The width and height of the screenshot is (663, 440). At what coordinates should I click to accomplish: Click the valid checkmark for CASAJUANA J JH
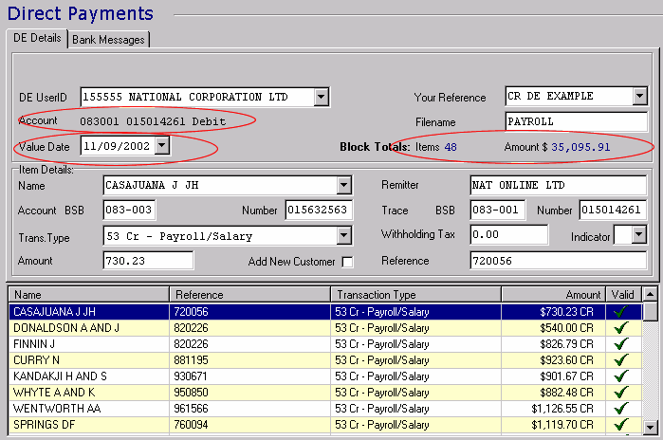(x=620, y=311)
